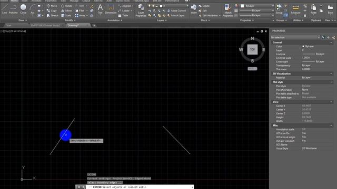Open the Manage ribbon tab

click(x=74, y=1)
